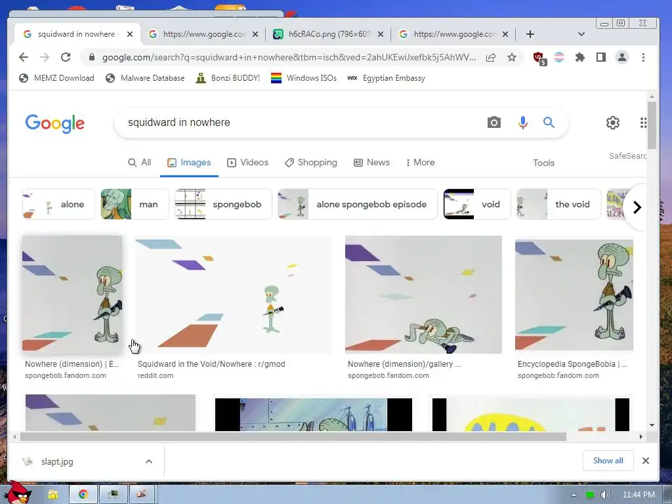
Task: Switch to the Videos results tab
Action: click(247, 163)
